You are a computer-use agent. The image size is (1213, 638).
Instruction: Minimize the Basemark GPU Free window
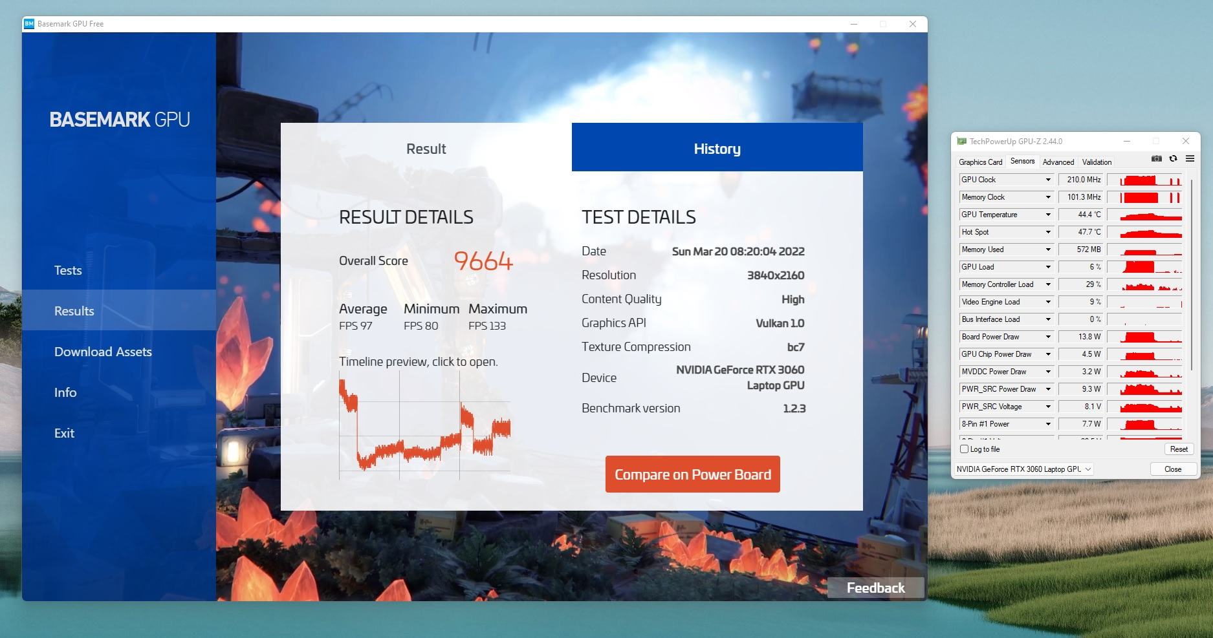(854, 24)
